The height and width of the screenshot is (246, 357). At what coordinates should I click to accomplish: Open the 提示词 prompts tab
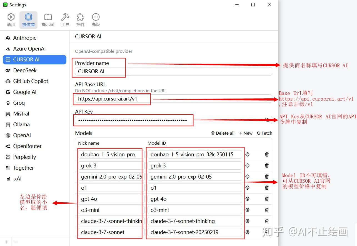48,20
